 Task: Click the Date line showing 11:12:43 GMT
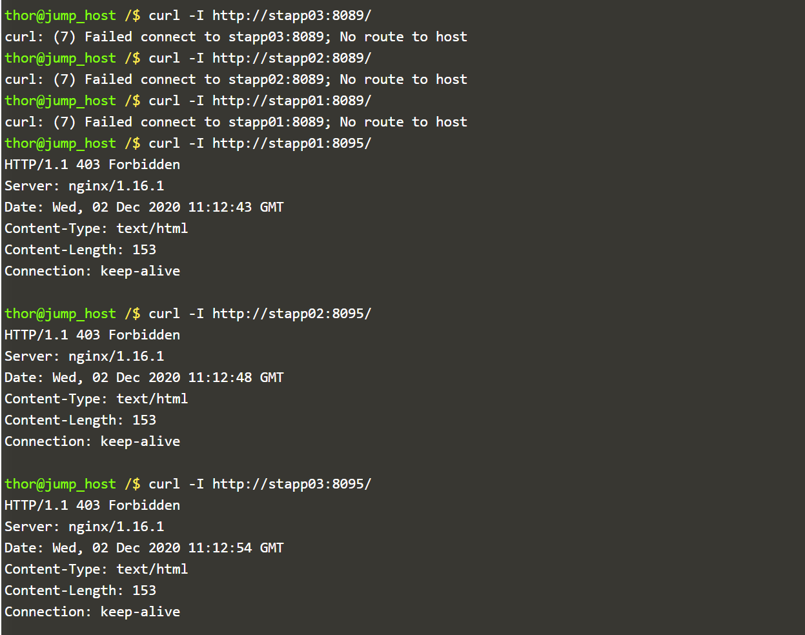tap(144, 207)
